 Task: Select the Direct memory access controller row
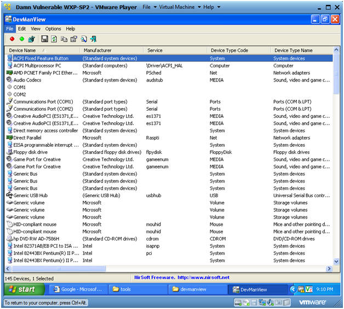(x=169, y=130)
